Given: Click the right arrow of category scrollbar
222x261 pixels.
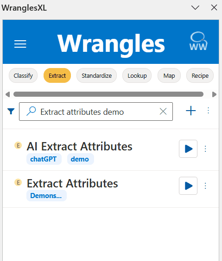Looking at the screenshot, I should (x=214, y=94).
